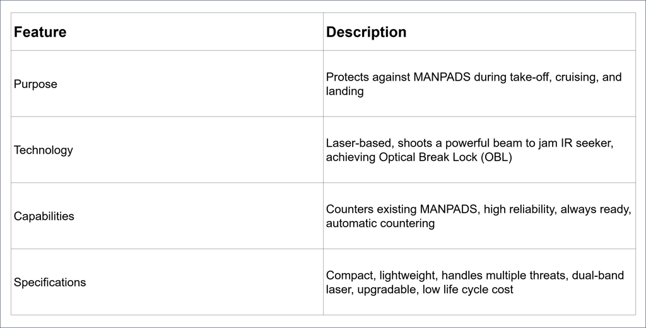The width and height of the screenshot is (646, 328).
Task: Click the word 'landing' in Purpose description
Action: (x=345, y=91)
